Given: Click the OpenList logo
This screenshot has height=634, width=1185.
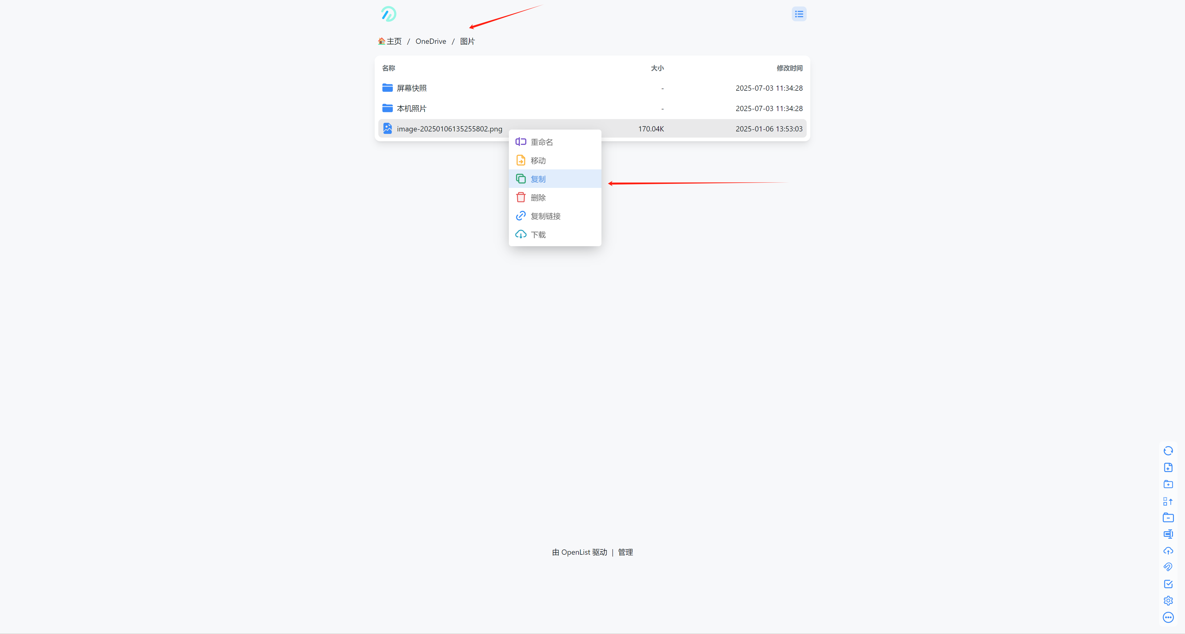Looking at the screenshot, I should point(388,14).
